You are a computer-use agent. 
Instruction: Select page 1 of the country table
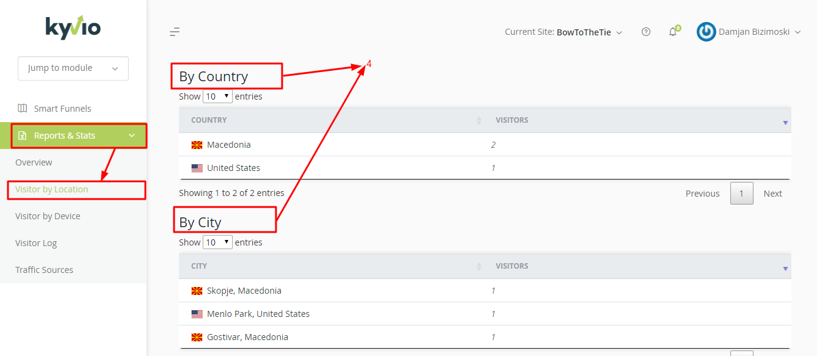(x=741, y=194)
